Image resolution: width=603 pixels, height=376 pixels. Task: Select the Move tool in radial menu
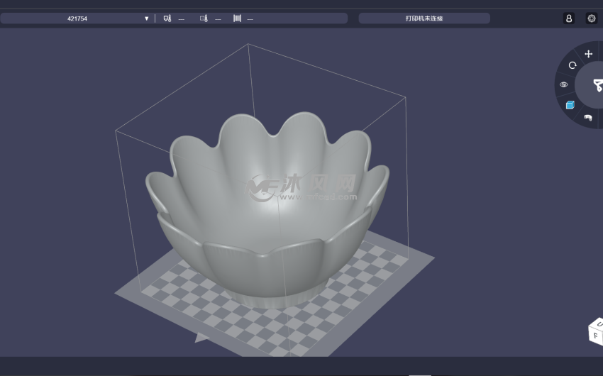pyautogui.click(x=588, y=54)
